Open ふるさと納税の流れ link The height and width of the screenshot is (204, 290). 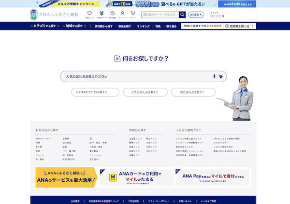tap(223, 147)
